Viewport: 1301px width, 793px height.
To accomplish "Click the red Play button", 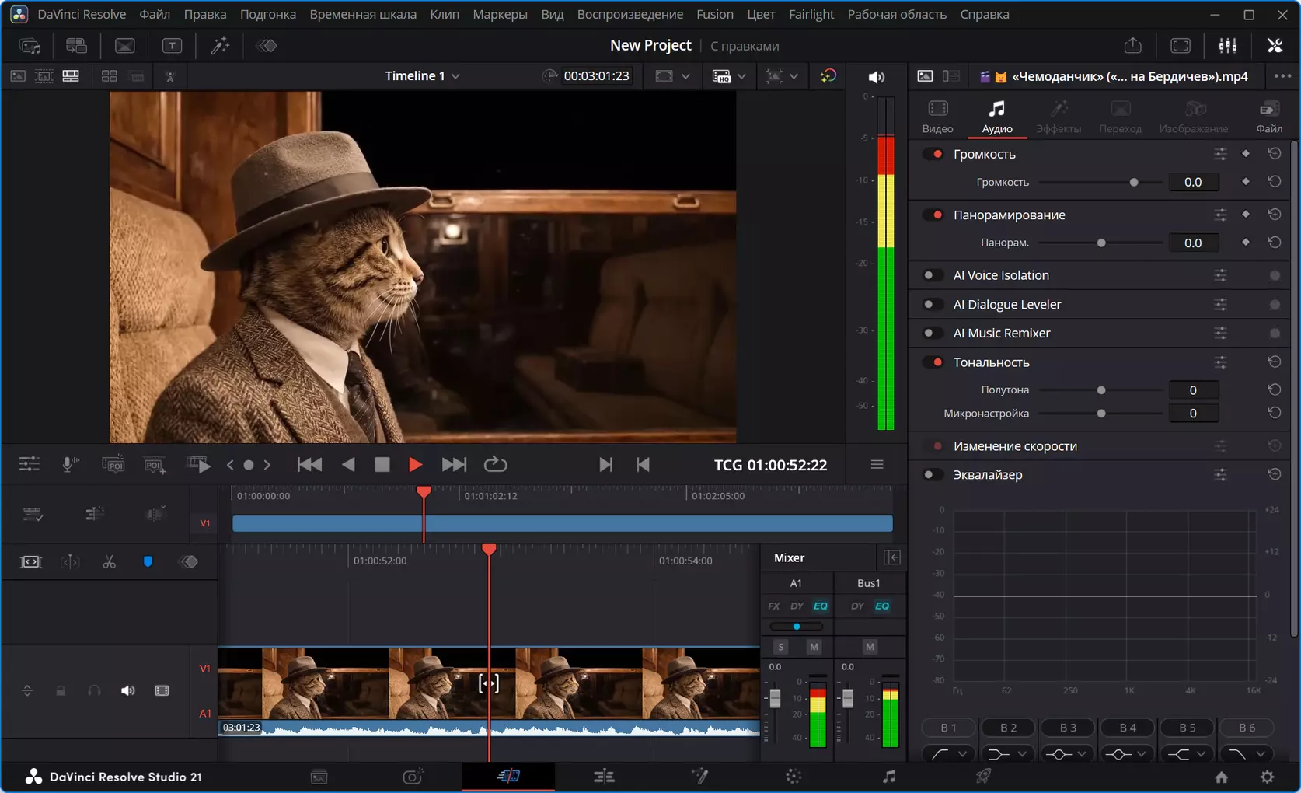I will pyautogui.click(x=415, y=465).
